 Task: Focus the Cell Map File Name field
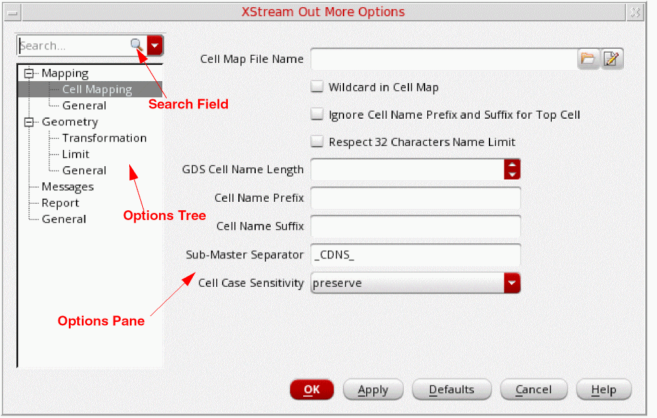[x=444, y=58]
